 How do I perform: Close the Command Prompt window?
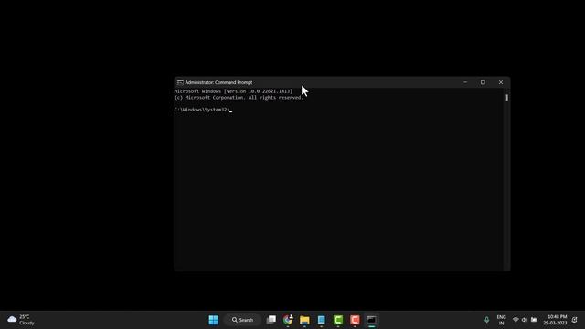coord(501,82)
